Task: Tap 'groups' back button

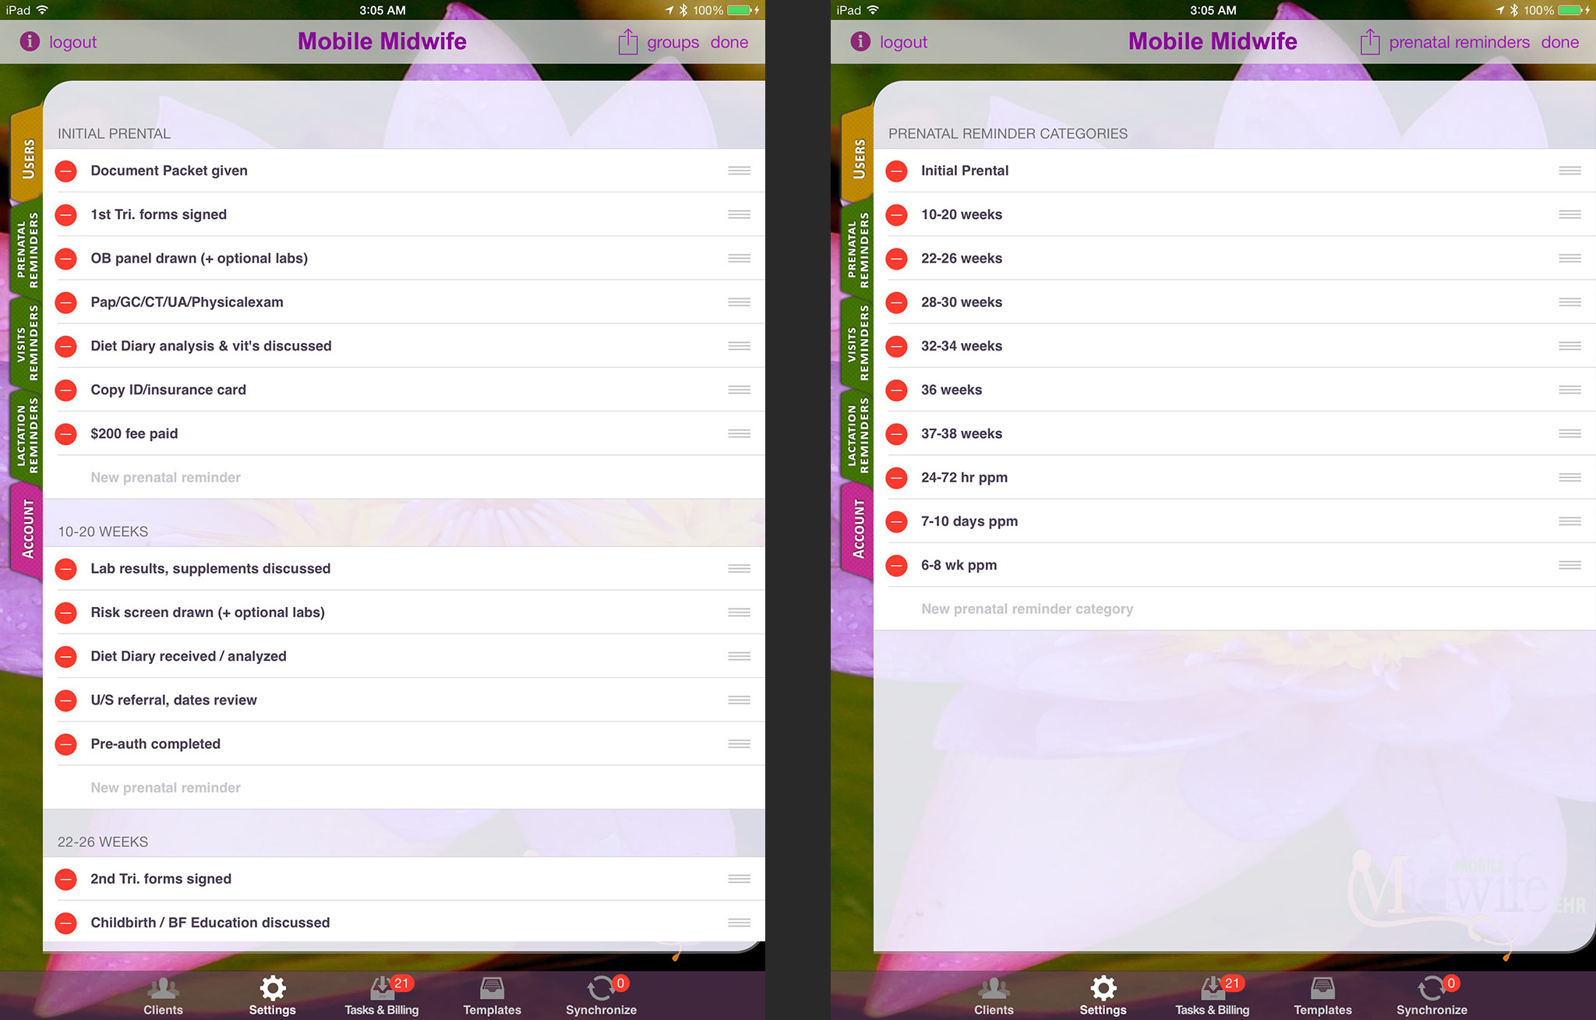Action: [x=673, y=42]
